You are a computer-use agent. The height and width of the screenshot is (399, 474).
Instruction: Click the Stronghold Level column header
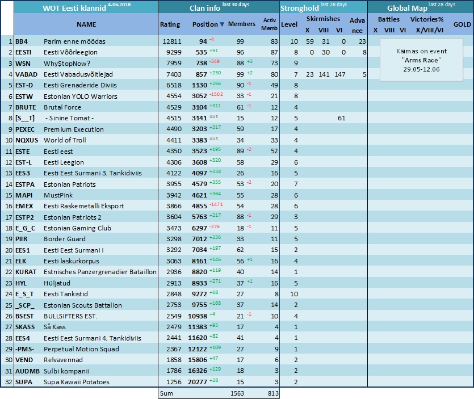click(x=290, y=24)
